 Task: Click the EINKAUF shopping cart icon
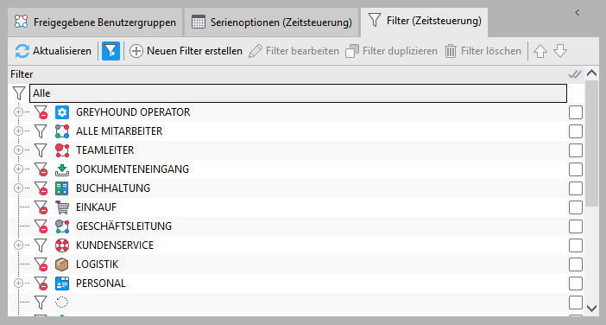pyautogui.click(x=62, y=207)
